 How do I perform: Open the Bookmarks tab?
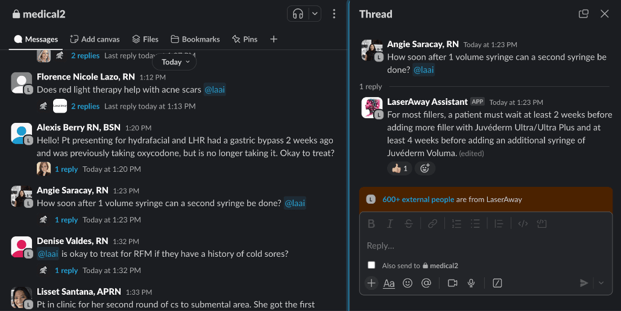coord(195,39)
